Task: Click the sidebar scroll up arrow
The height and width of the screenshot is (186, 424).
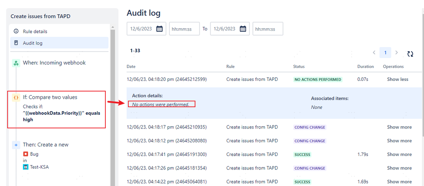Action: point(113,27)
